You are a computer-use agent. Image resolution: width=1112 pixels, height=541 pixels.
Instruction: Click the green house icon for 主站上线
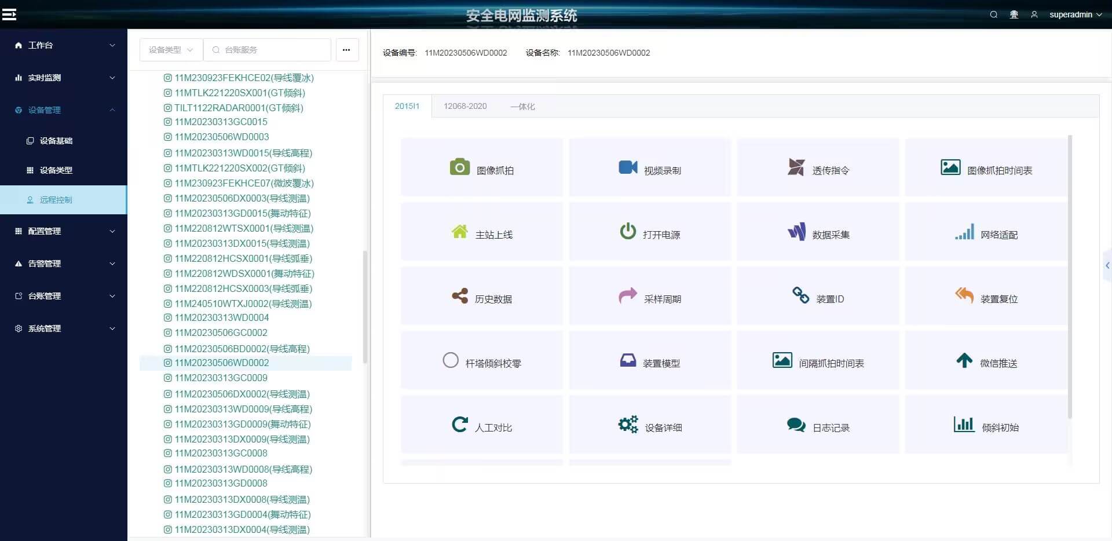coord(460,232)
